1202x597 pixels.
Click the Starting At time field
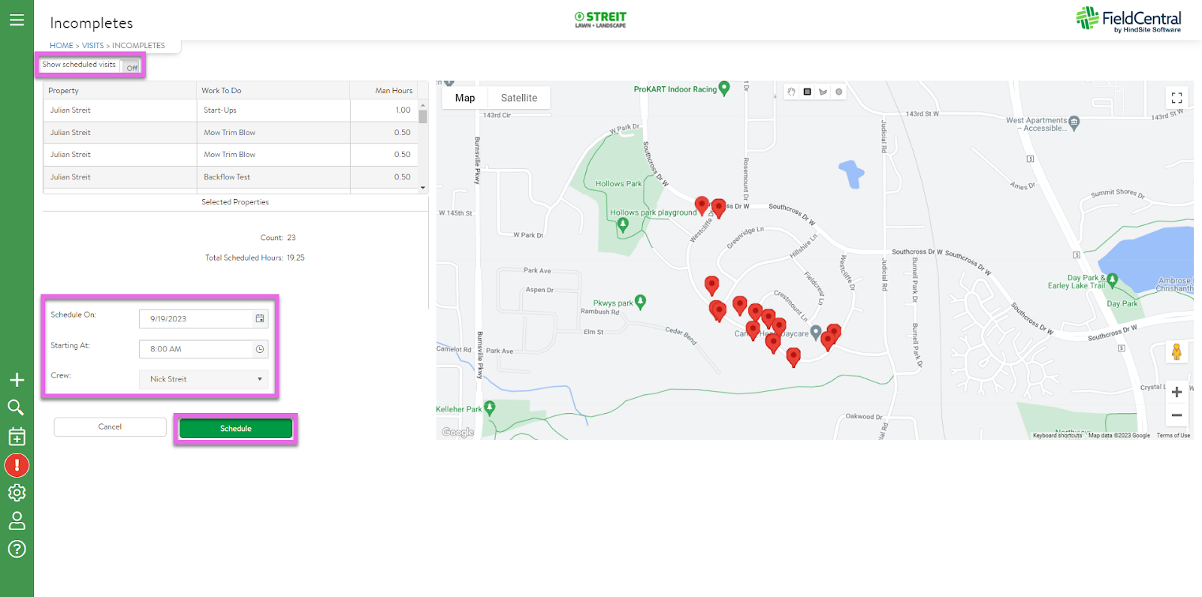pos(204,349)
